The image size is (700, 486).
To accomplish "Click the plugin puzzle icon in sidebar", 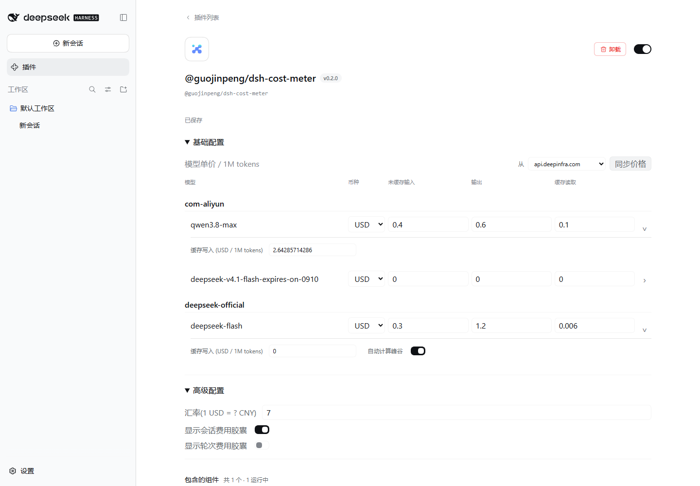I will click(15, 67).
